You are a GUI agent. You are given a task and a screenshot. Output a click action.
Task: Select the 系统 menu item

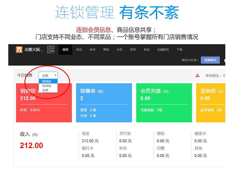(147, 50)
